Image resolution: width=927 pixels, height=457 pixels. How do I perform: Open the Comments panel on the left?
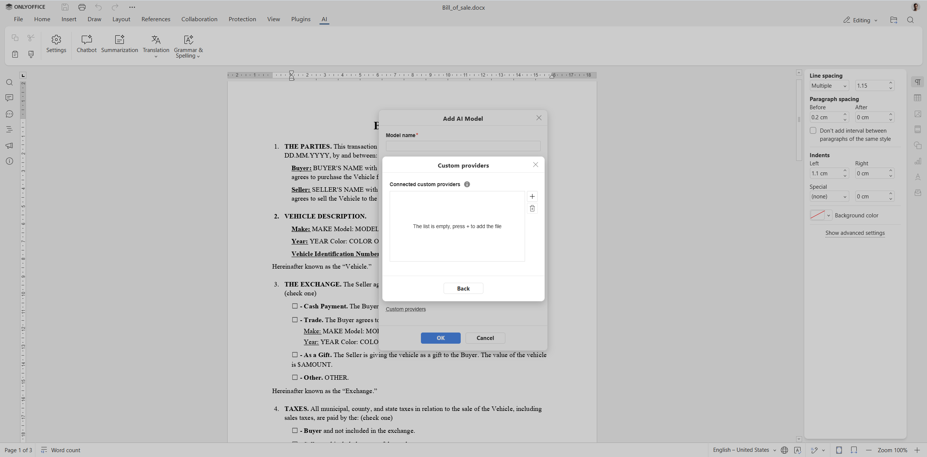point(9,98)
